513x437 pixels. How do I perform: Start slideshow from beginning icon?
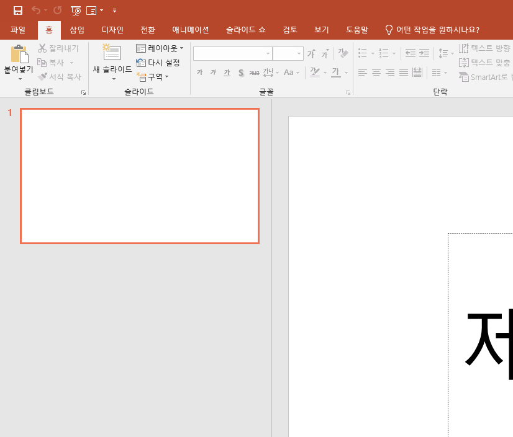coord(76,11)
